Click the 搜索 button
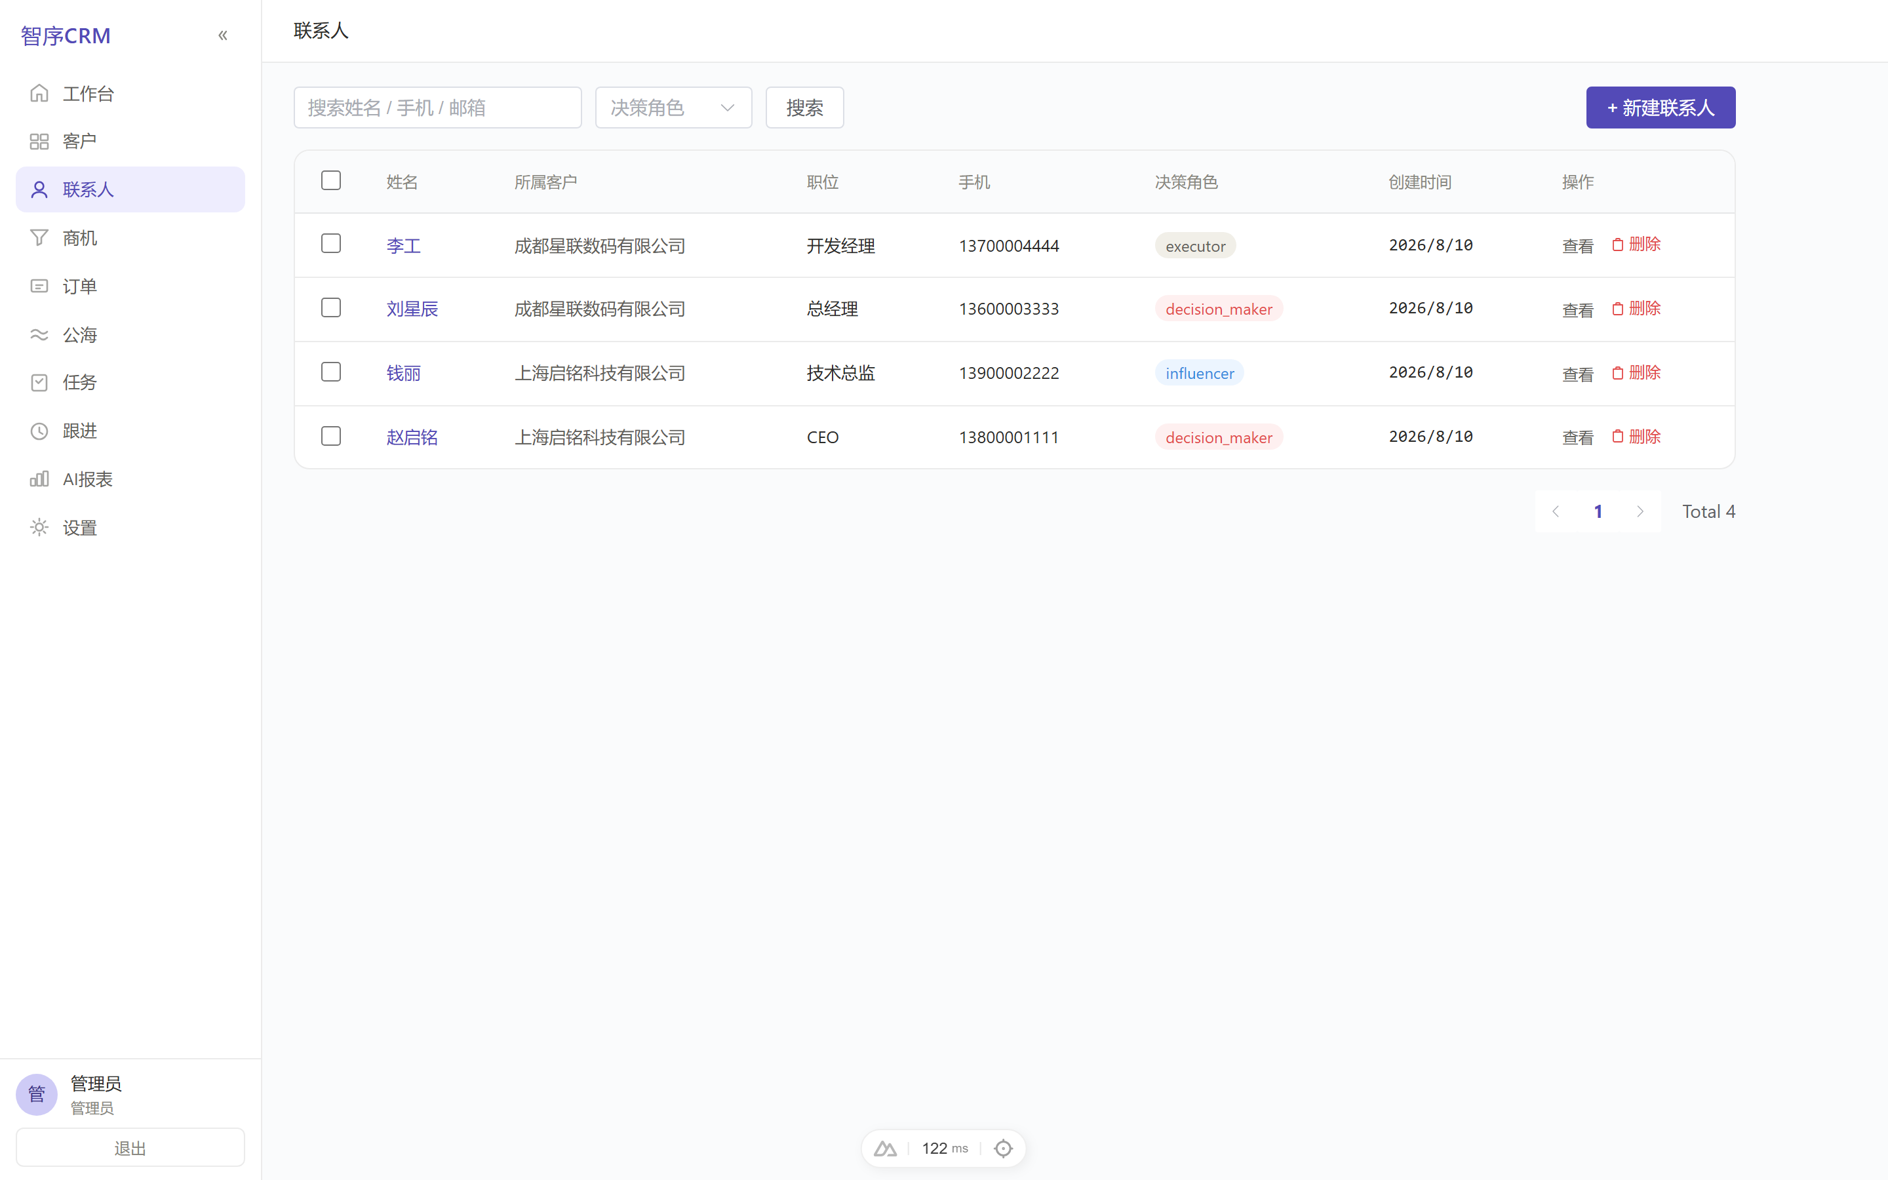1888x1180 pixels. point(804,108)
